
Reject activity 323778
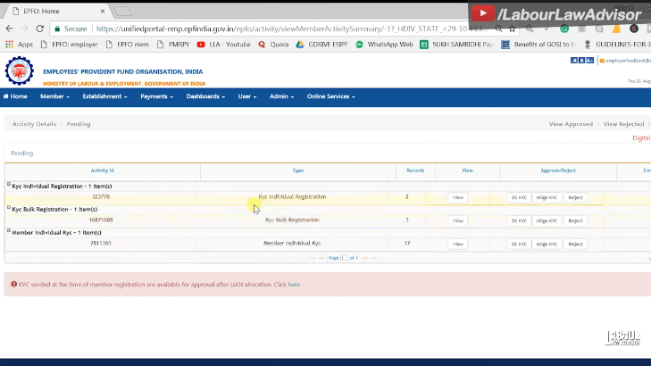tap(575, 197)
